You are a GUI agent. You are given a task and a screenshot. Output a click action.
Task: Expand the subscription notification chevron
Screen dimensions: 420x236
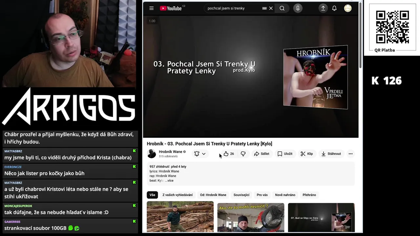coord(204,154)
